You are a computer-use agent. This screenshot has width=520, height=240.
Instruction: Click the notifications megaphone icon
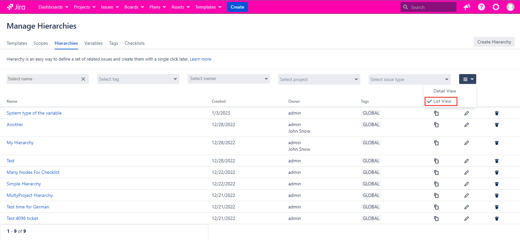pos(467,7)
